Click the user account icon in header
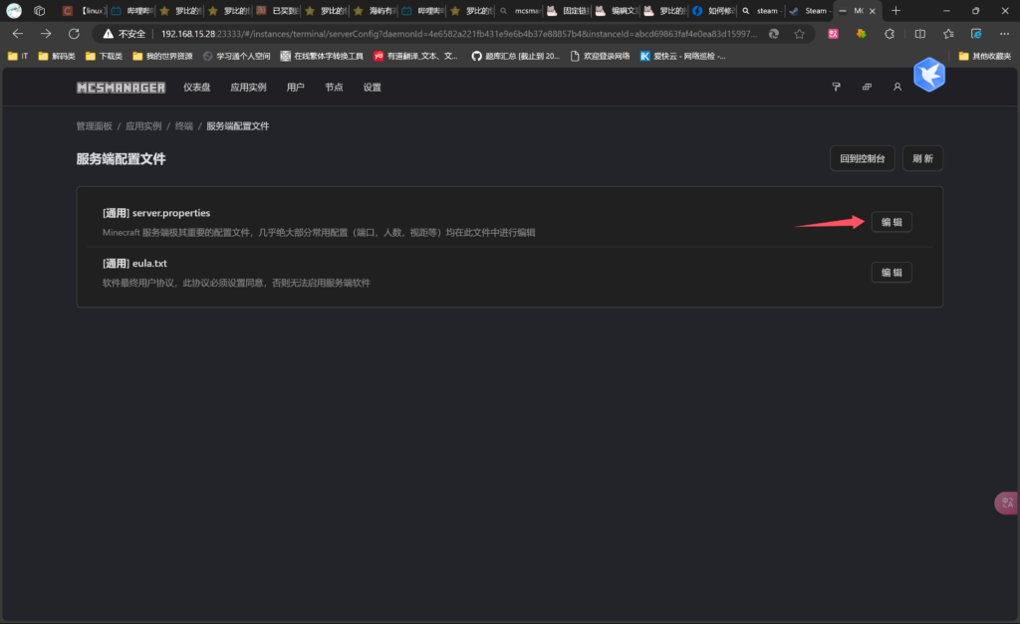 coord(896,88)
